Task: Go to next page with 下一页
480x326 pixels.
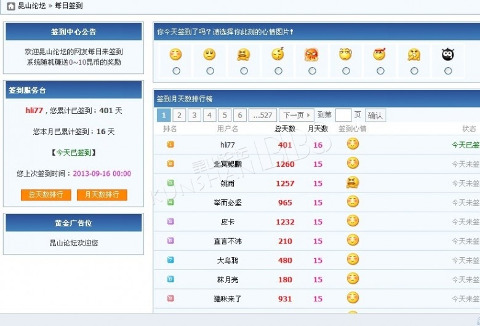Action: pyautogui.click(x=296, y=115)
